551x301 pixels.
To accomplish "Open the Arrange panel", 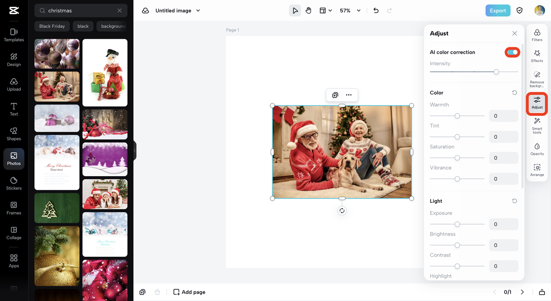I will pos(537,171).
